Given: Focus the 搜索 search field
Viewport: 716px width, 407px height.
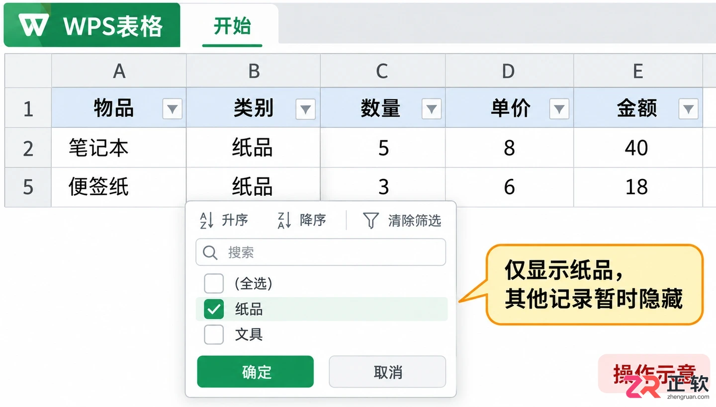Looking at the screenshot, I should click(321, 252).
